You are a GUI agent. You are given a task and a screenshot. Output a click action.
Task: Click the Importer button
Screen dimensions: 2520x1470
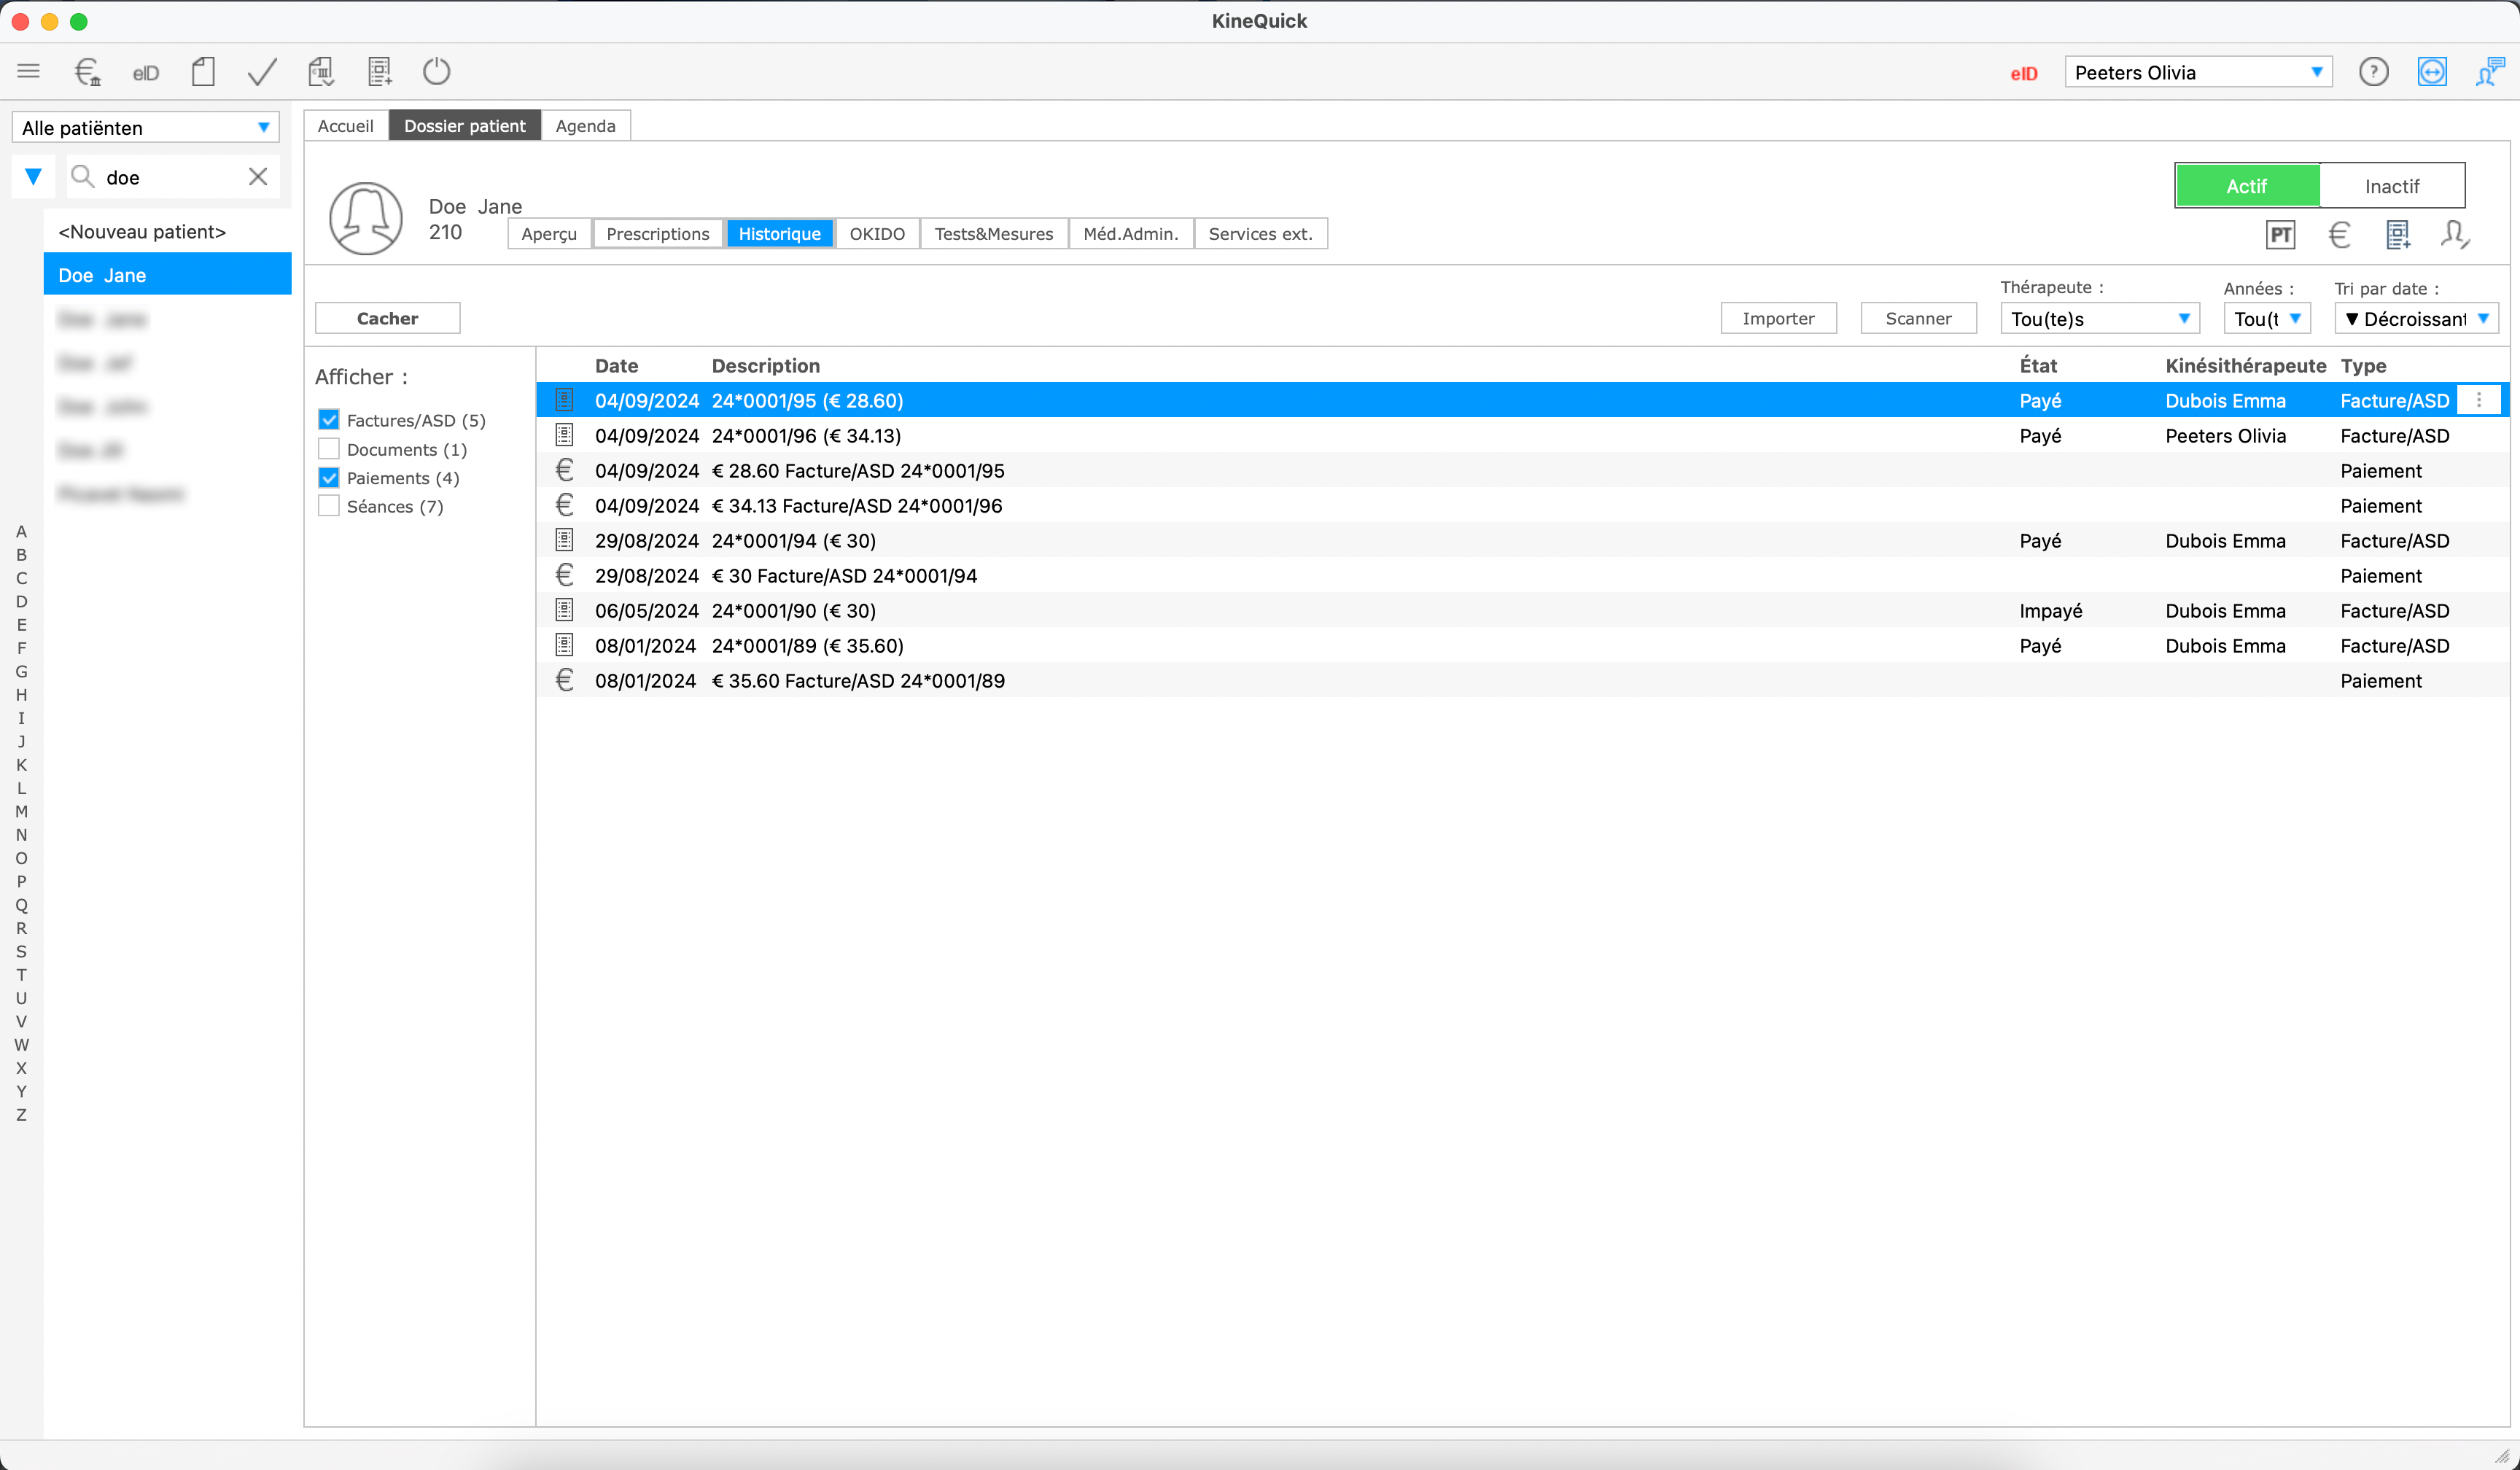tap(1778, 318)
